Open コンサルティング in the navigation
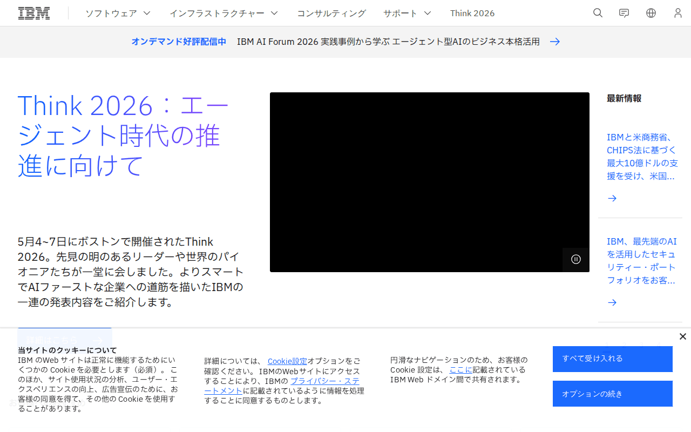This screenshot has height=432, width=691. (x=331, y=13)
